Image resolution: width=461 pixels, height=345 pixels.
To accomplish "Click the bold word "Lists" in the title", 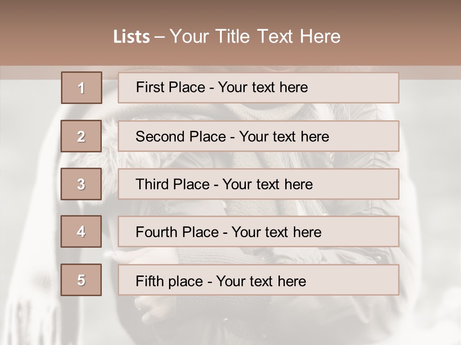I will [x=131, y=37].
